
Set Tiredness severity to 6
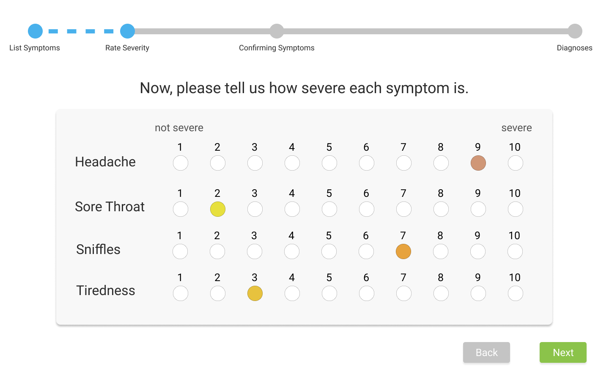pyautogui.click(x=366, y=293)
